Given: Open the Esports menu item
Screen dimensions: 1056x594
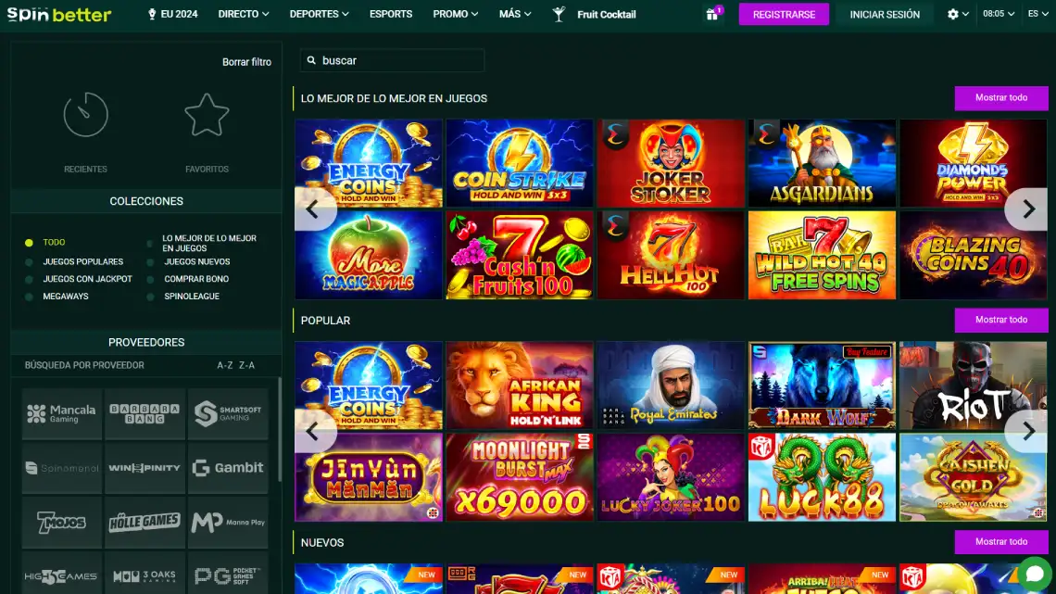Looking at the screenshot, I should tap(391, 14).
